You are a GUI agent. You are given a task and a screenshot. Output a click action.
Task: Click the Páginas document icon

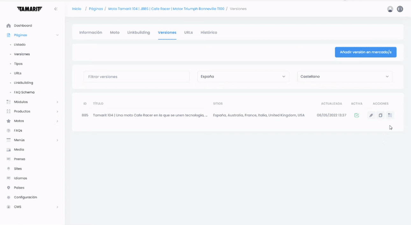point(9,35)
